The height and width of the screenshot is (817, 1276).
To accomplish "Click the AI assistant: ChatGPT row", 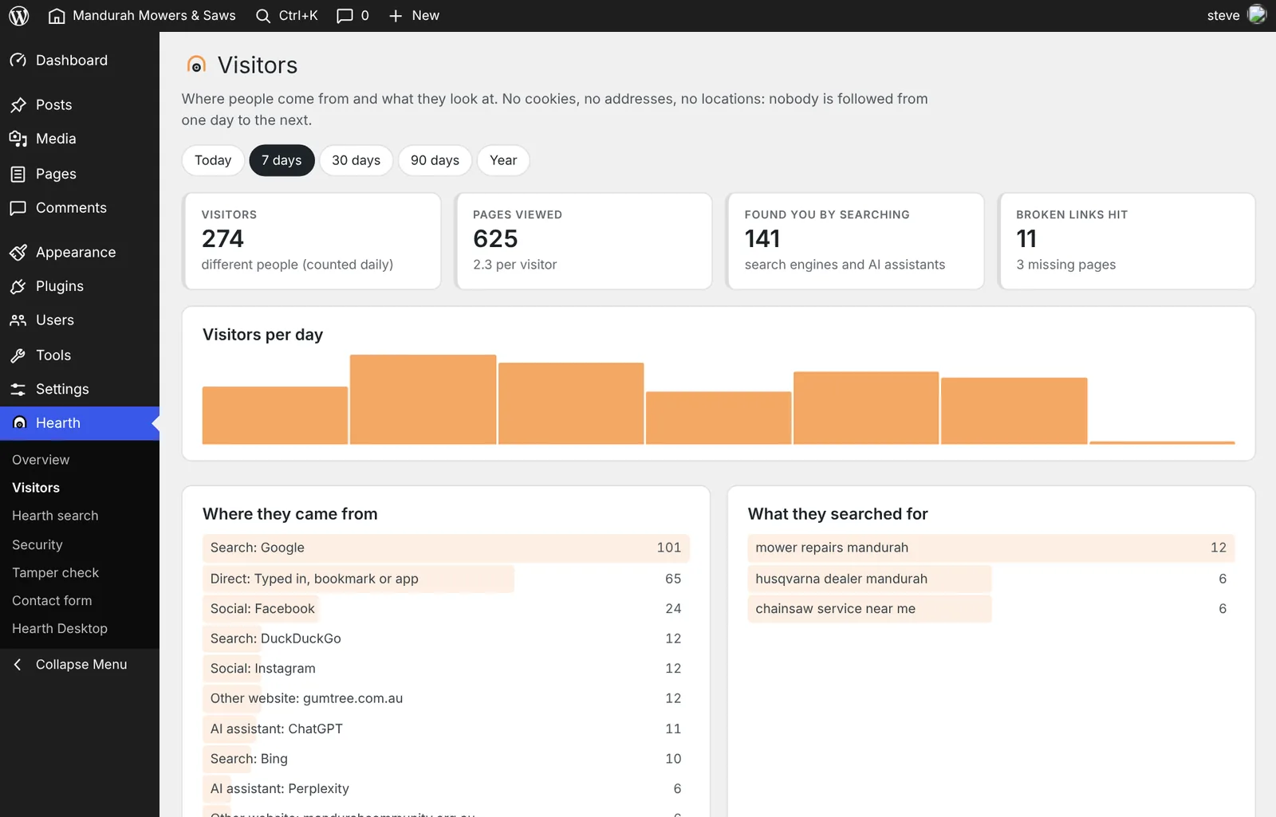I will tap(446, 729).
